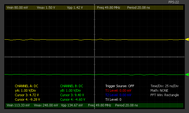The width and height of the screenshot is (189, 113).
Task: Click the CHANNEL A: DC coupling label
Action: tap(27, 86)
